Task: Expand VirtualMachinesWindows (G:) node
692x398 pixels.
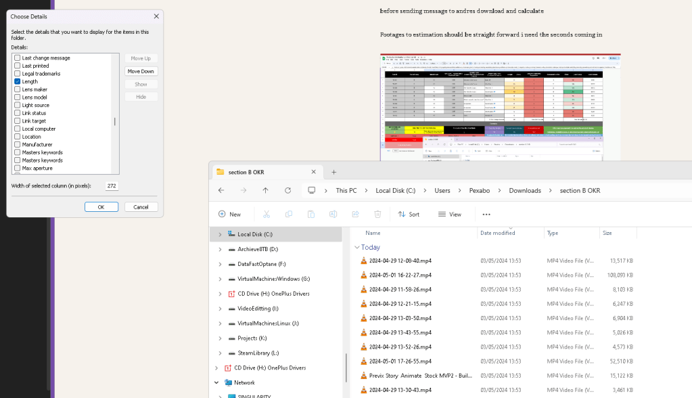Action: pyautogui.click(x=220, y=279)
